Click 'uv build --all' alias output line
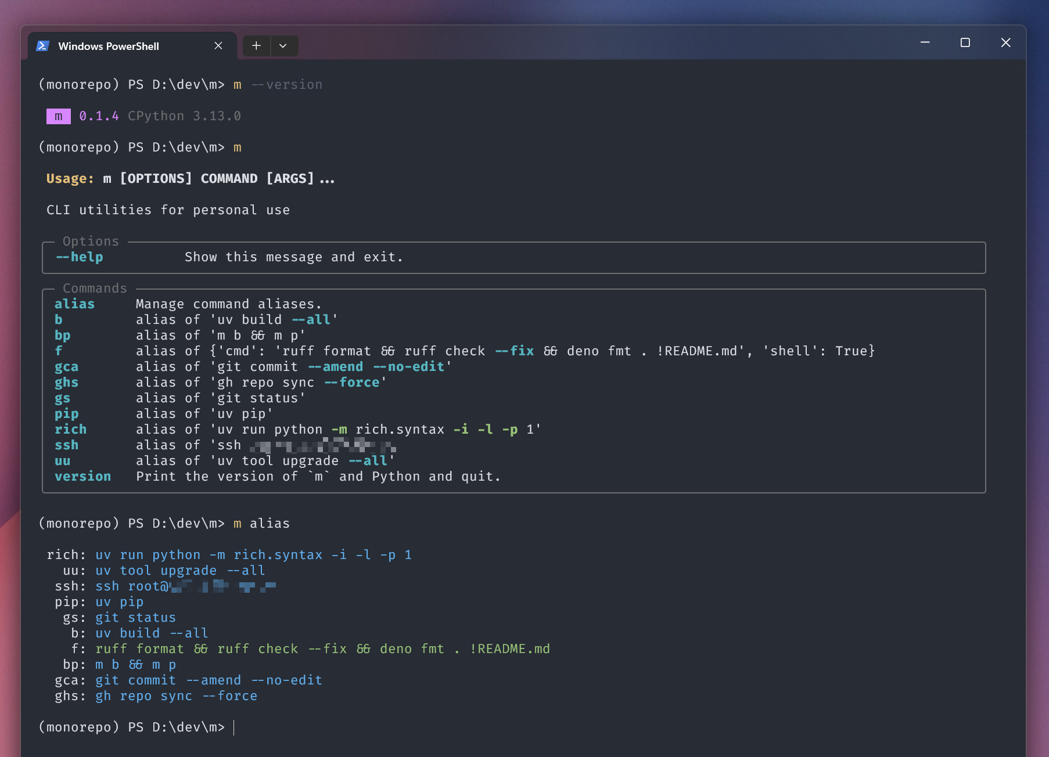The width and height of the screenshot is (1049, 757). [x=152, y=633]
